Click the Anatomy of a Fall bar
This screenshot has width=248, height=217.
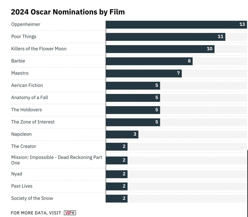pos(133,98)
